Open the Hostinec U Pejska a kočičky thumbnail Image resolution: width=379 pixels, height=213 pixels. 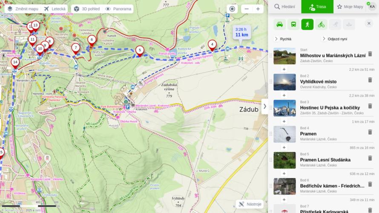(x=284, y=108)
